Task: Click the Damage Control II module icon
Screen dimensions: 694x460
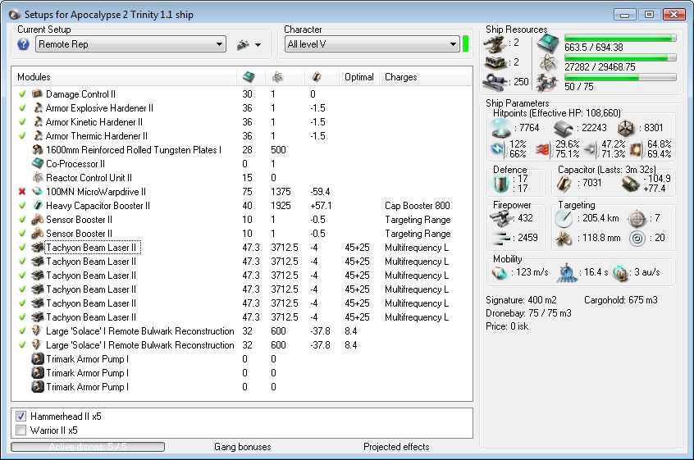Action: tap(38, 93)
